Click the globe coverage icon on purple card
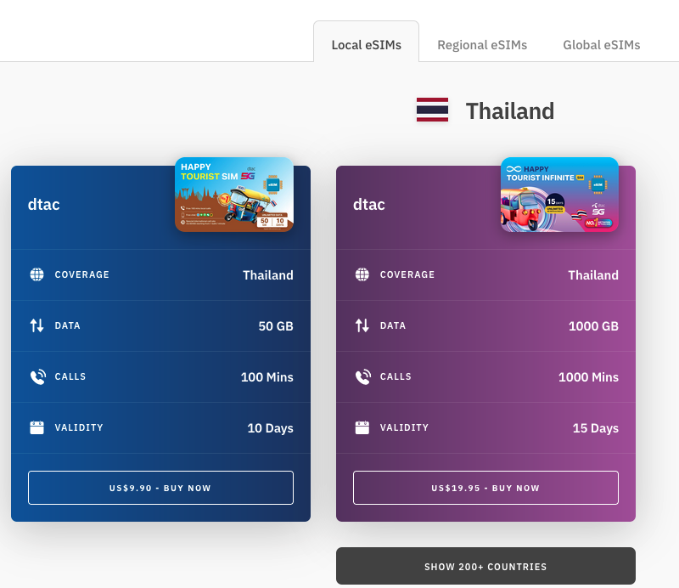 [362, 274]
